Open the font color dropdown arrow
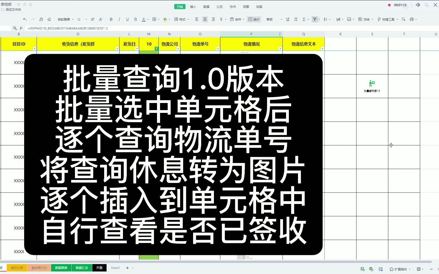The image size is (439, 274). (x=148, y=20)
